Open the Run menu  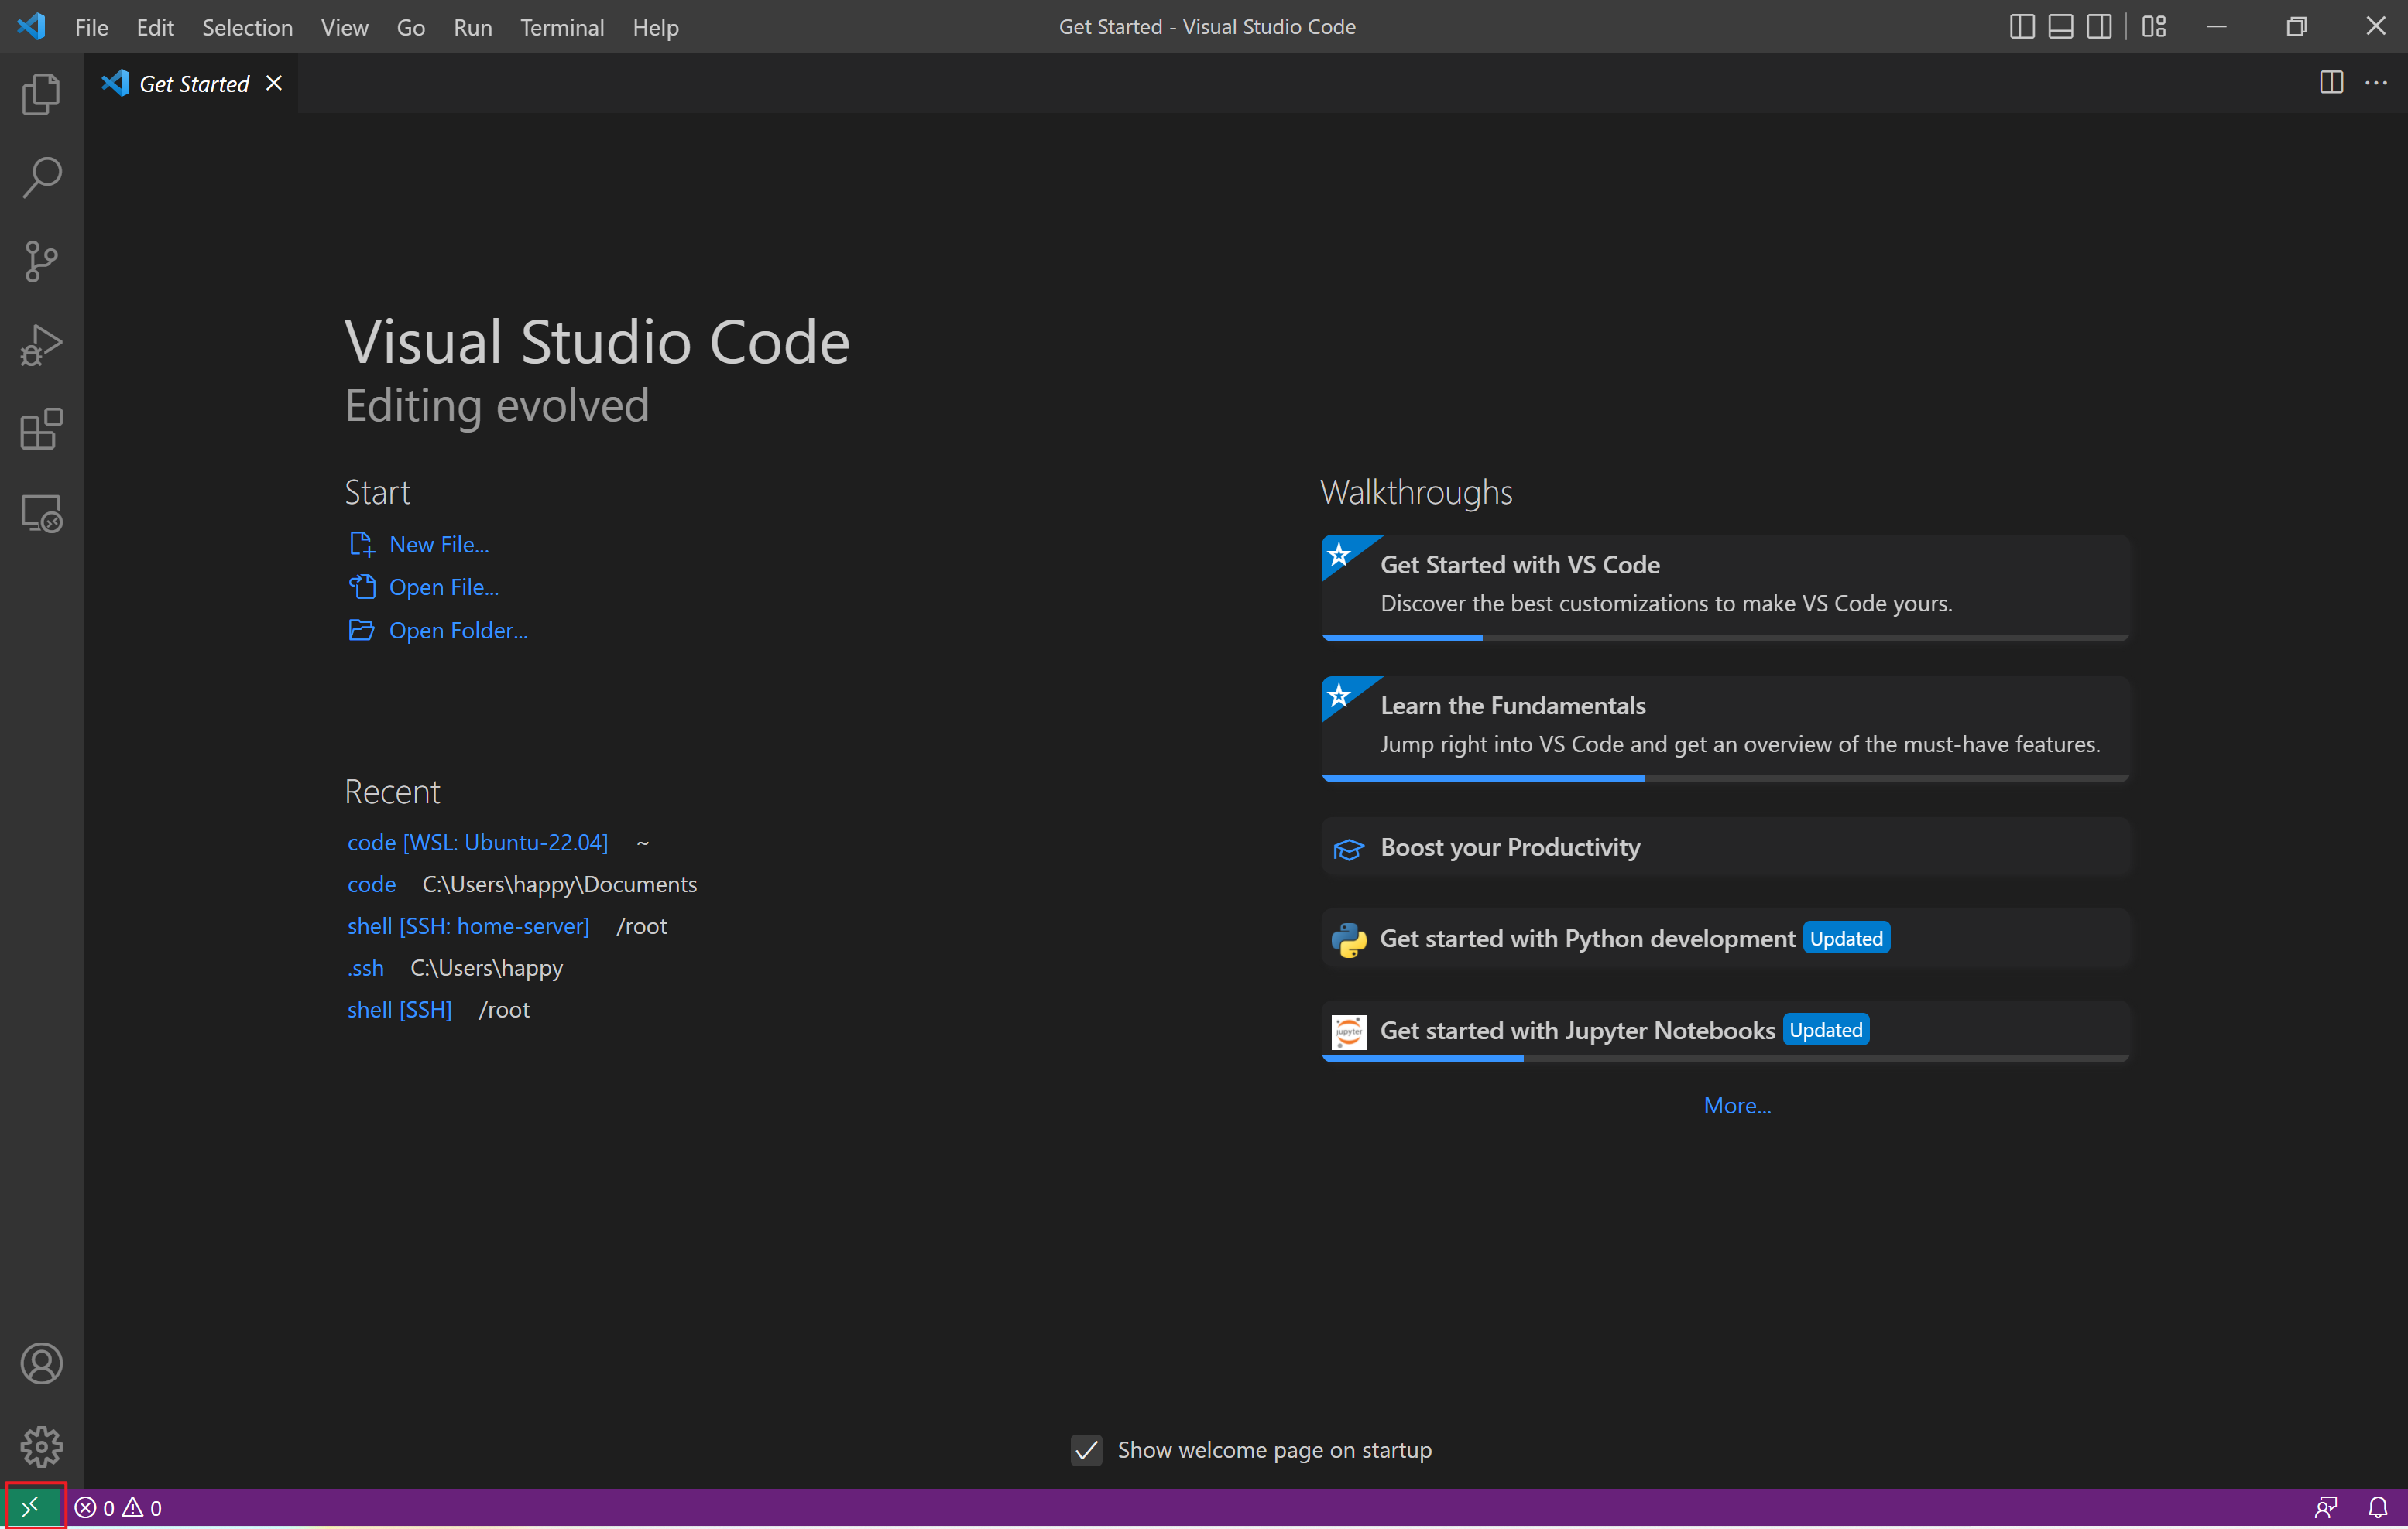(473, 27)
